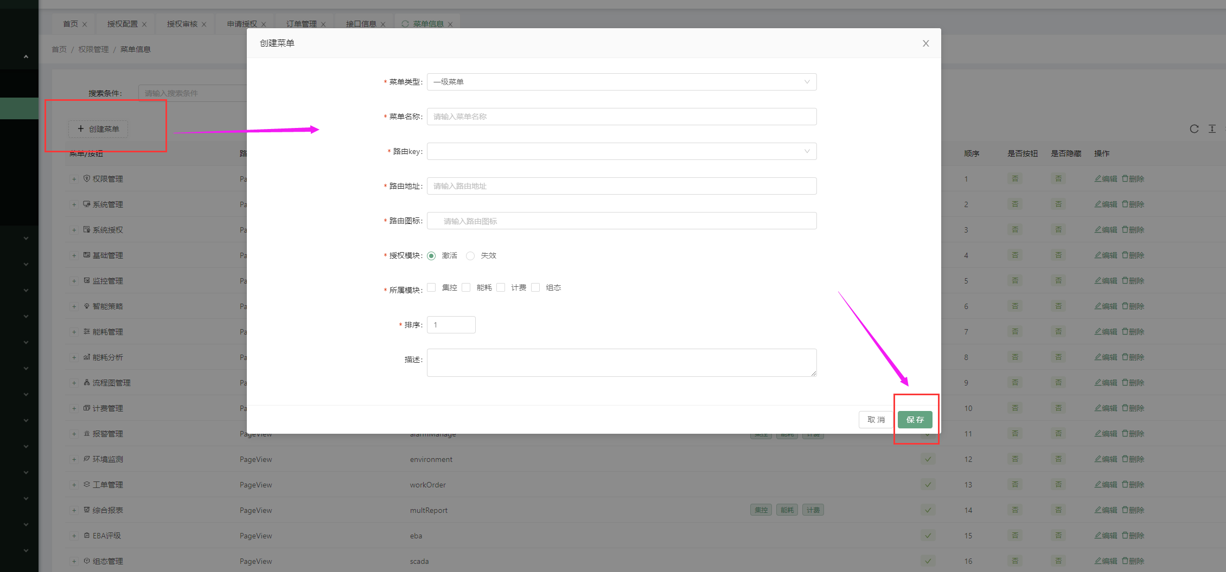Click the 是否隐藏 否 tag in order 14 row
Image resolution: width=1226 pixels, height=572 pixels.
pos(1058,510)
